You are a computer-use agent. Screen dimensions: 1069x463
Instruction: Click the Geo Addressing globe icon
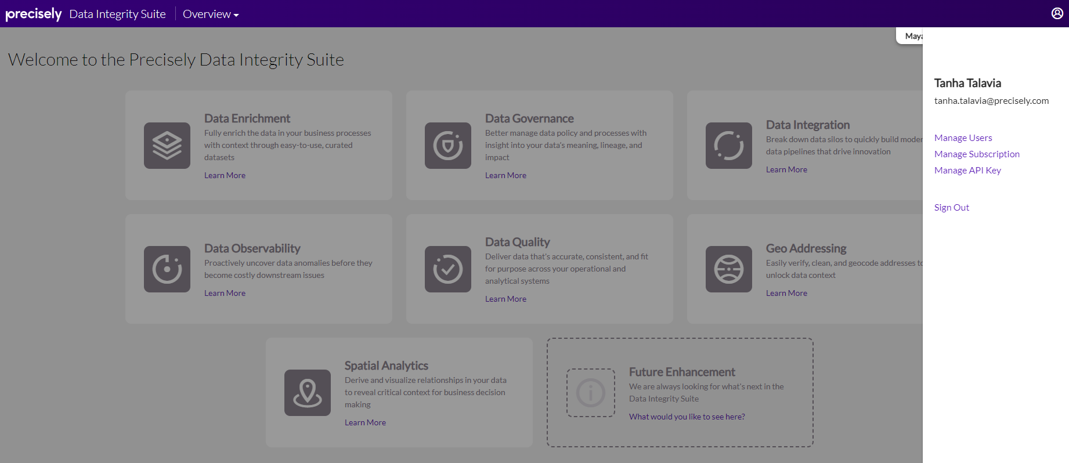729,269
